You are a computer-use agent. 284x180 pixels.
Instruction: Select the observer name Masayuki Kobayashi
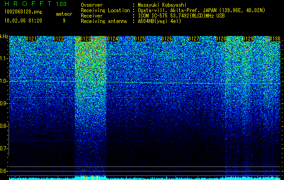[162, 5]
